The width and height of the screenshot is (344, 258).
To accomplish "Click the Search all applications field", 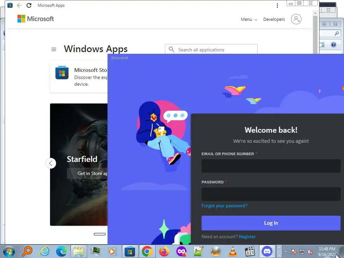I will (x=211, y=49).
